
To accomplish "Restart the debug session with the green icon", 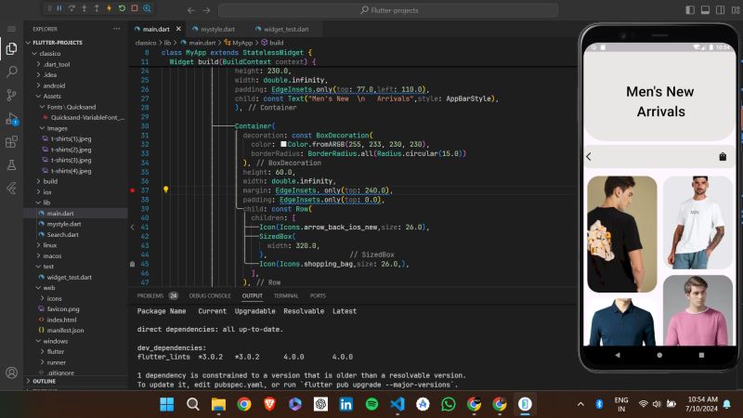I will pyautogui.click(x=122, y=8).
